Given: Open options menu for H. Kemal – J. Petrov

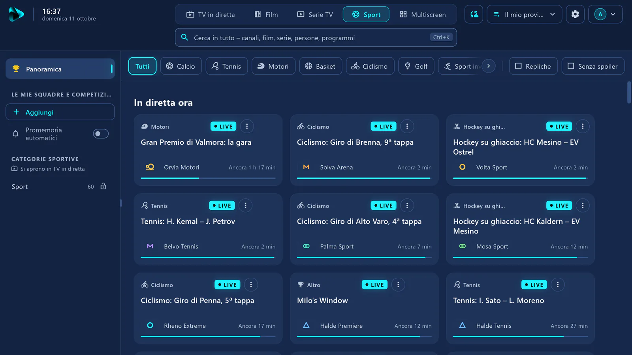Looking at the screenshot, I should pyautogui.click(x=245, y=206).
